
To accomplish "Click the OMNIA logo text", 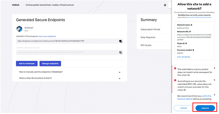I will click(16, 5).
